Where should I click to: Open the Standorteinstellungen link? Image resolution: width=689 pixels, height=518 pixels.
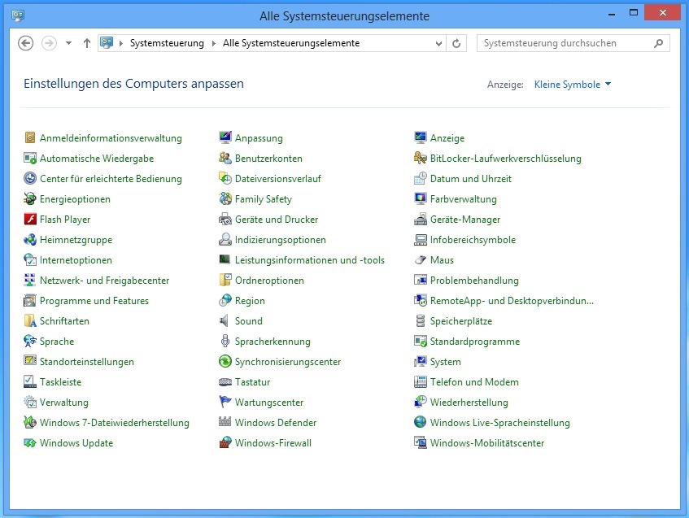coord(86,362)
